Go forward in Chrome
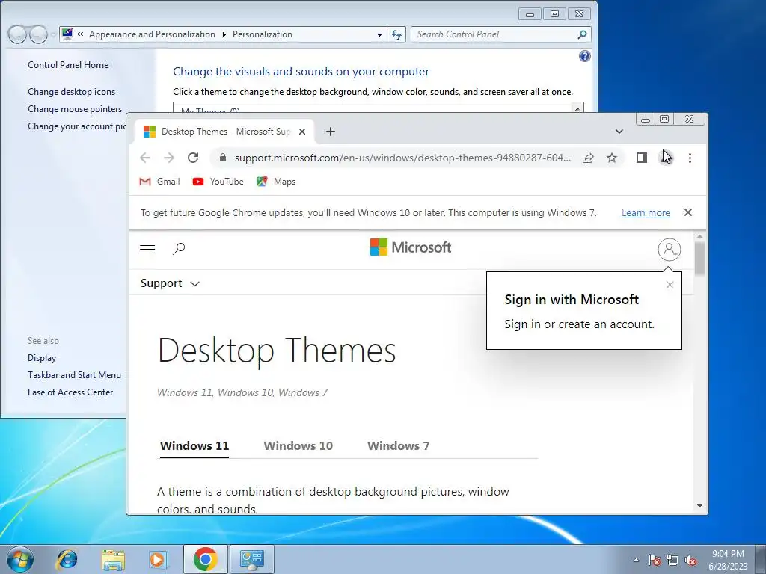 (169, 158)
